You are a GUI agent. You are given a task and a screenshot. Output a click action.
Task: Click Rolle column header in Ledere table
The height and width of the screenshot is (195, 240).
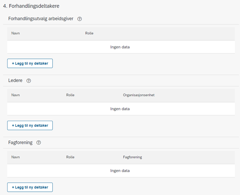coord(70,95)
